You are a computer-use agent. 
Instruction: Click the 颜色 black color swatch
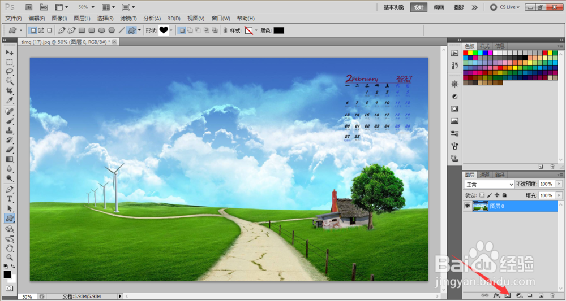click(278, 30)
